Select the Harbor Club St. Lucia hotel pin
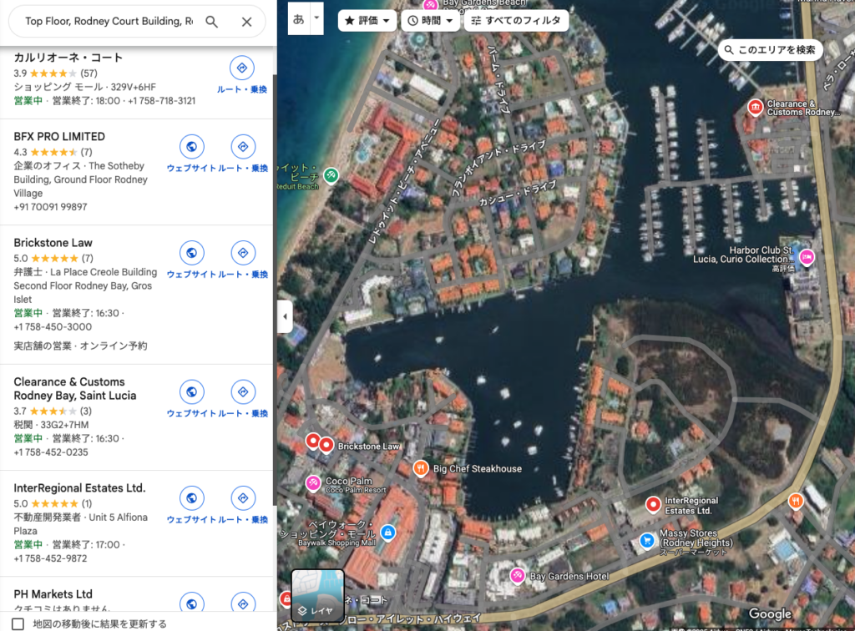Image resolution: width=855 pixels, height=631 pixels. (x=807, y=256)
